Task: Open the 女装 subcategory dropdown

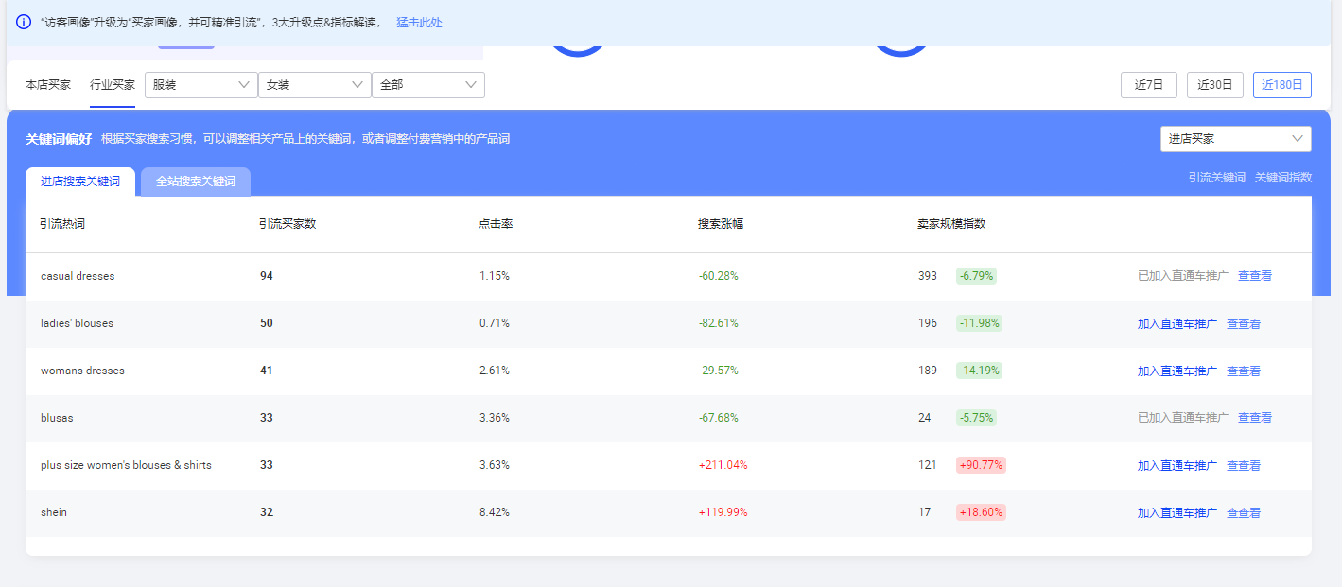Action: click(314, 84)
